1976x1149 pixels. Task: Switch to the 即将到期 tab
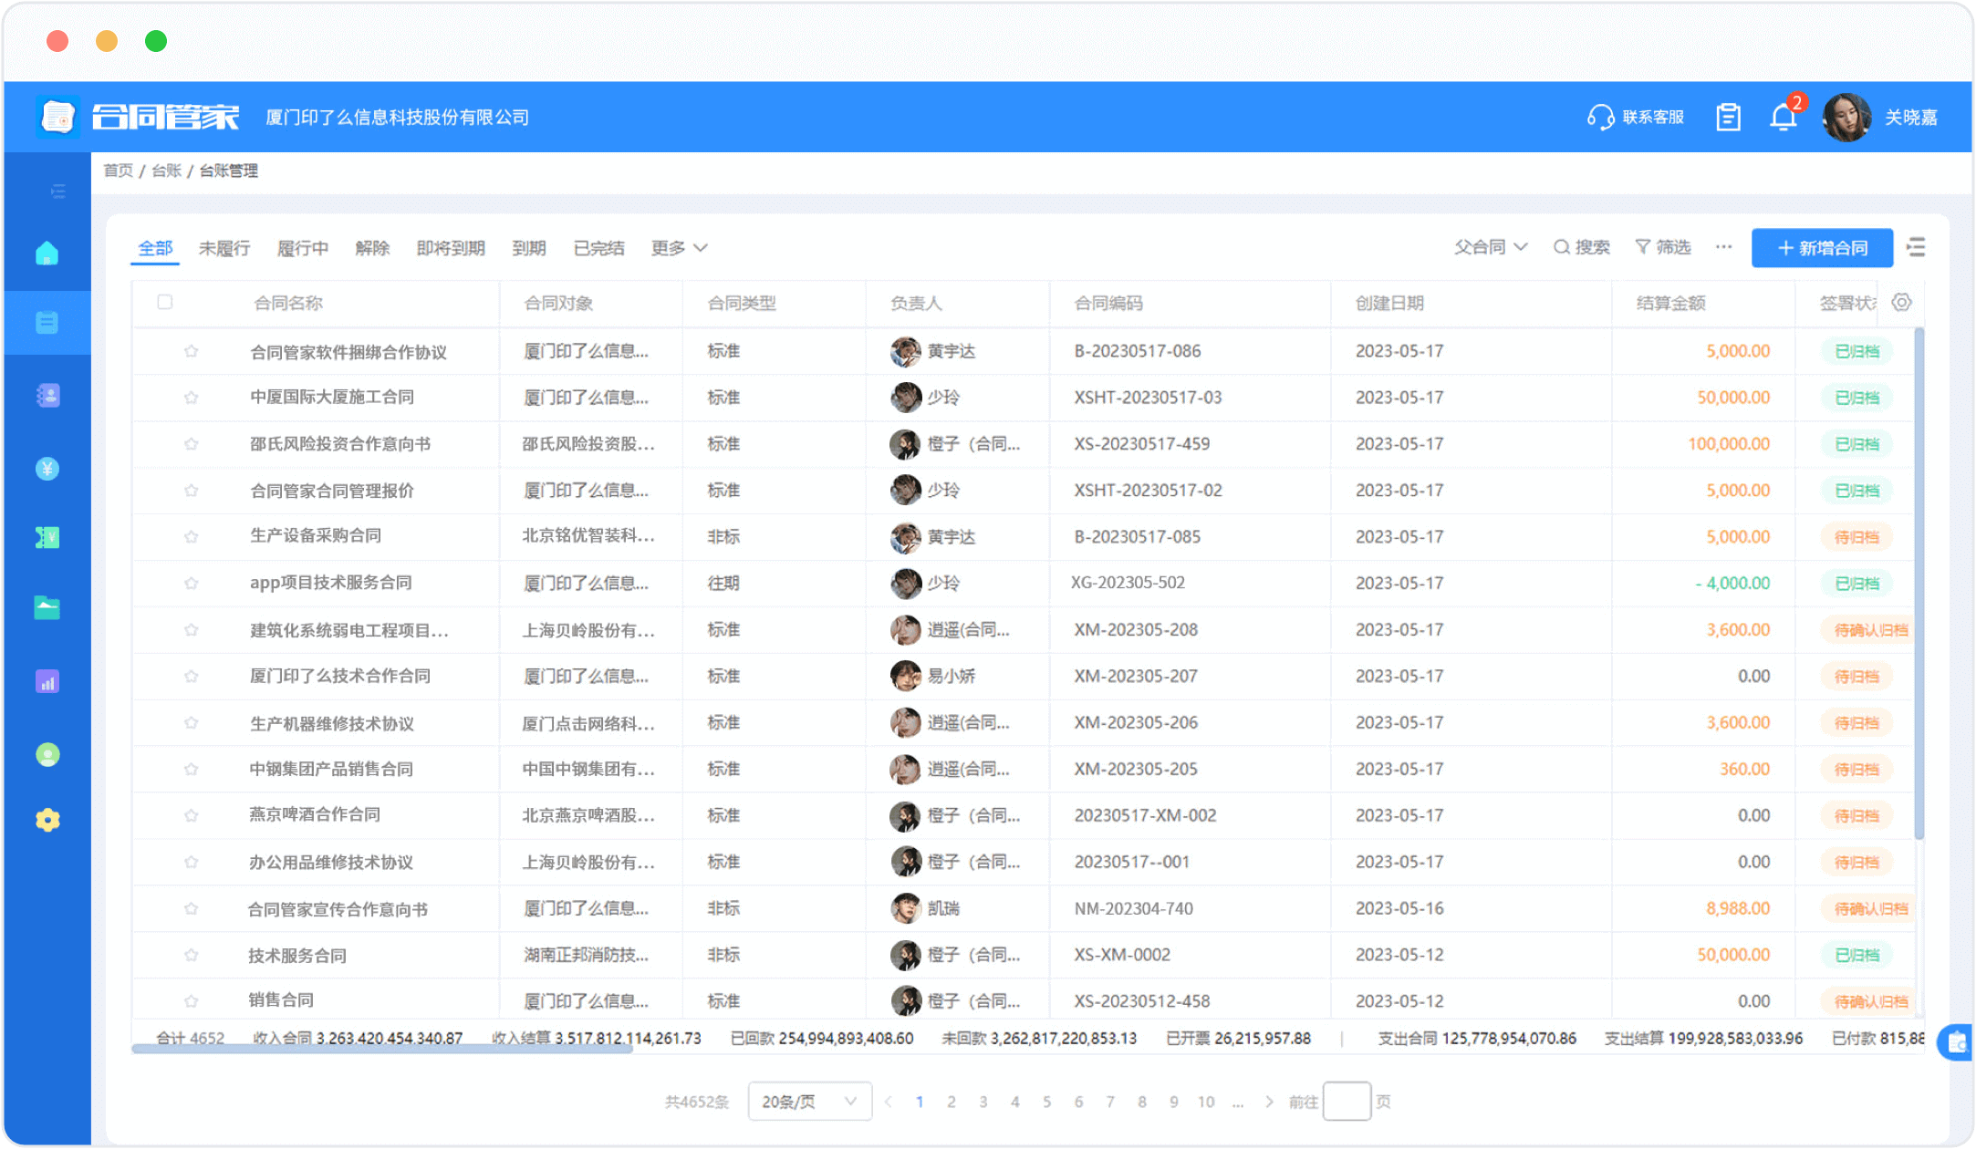(x=451, y=248)
